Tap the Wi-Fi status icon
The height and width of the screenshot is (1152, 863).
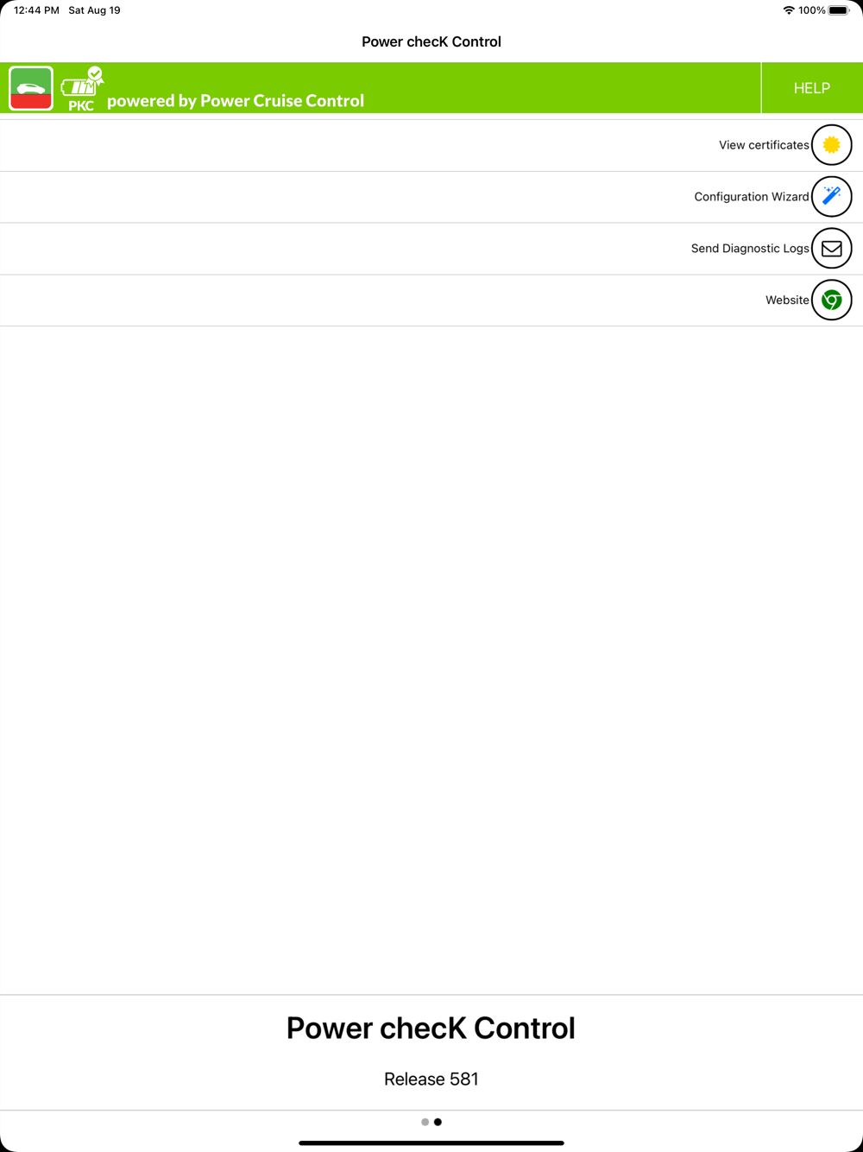pos(789,10)
